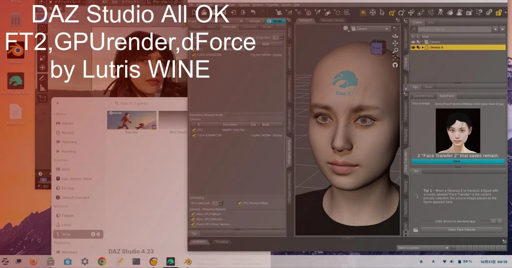Open the Terminal from the taskbar
The image size is (512, 268).
tap(136, 262)
